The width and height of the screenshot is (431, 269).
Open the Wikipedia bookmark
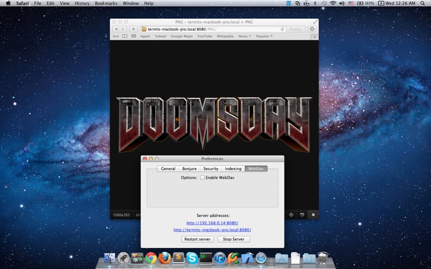pyautogui.click(x=225, y=36)
